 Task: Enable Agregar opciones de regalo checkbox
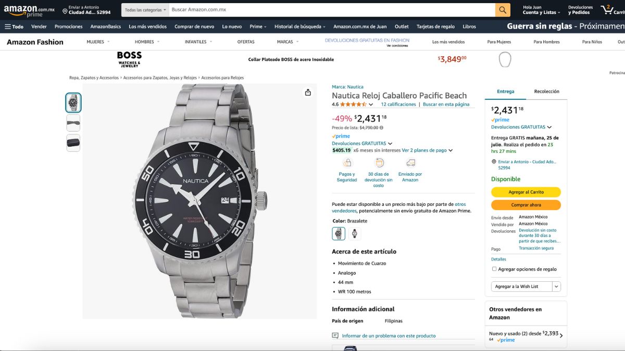tap(494, 269)
